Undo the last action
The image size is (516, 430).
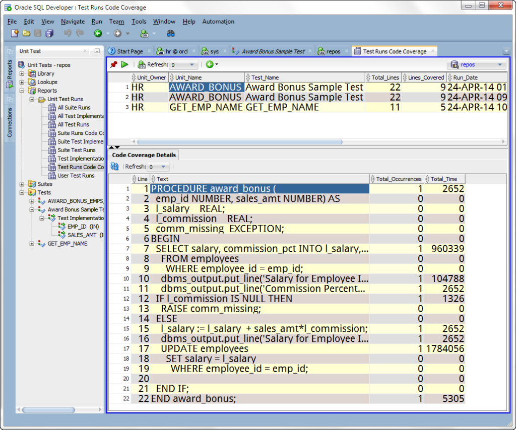click(x=68, y=33)
